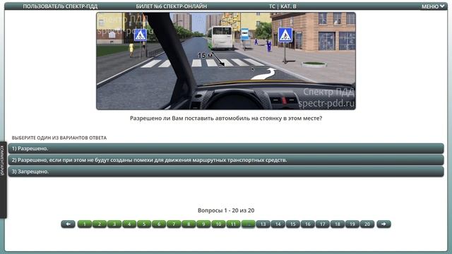The width and height of the screenshot is (452, 254).
Task: Click the question illustration image
Action: point(226,61)
